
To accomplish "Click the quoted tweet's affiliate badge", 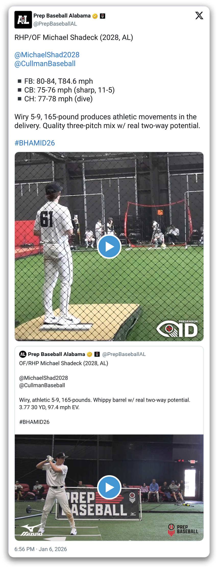I will point(97,354).
